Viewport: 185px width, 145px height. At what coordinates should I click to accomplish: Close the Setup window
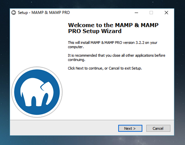click(166, 13)
